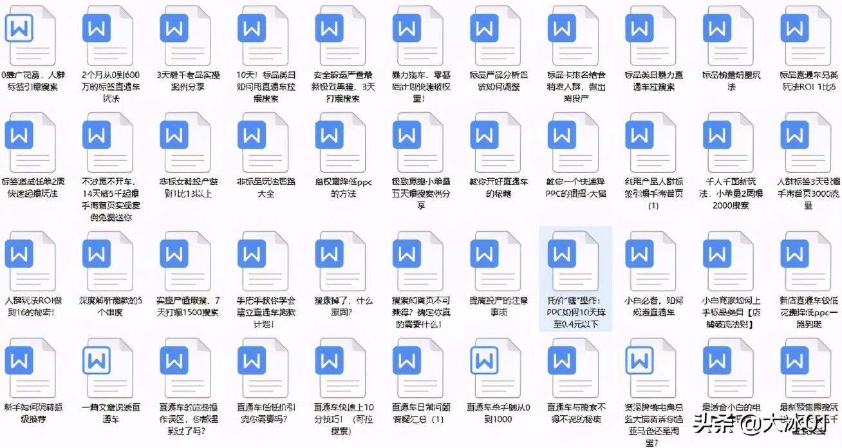
Task: Click the "暴力推车，零基础" Word file icon
Action: coord(418,35)
